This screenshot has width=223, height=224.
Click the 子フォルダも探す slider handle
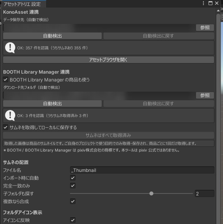click(151, 193)
